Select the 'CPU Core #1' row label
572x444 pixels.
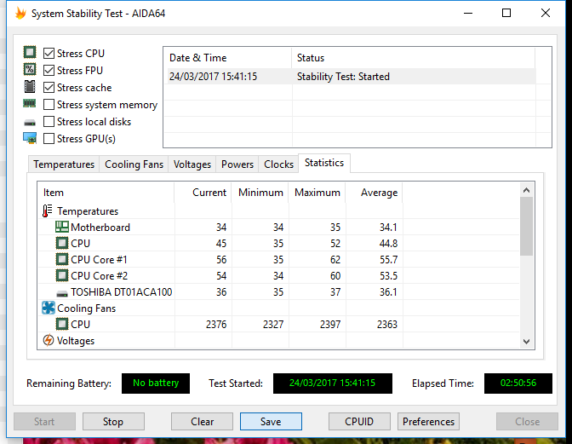point(99,260)
